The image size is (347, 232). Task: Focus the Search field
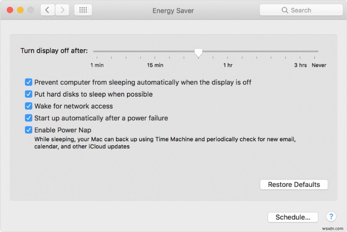(301, 10)
